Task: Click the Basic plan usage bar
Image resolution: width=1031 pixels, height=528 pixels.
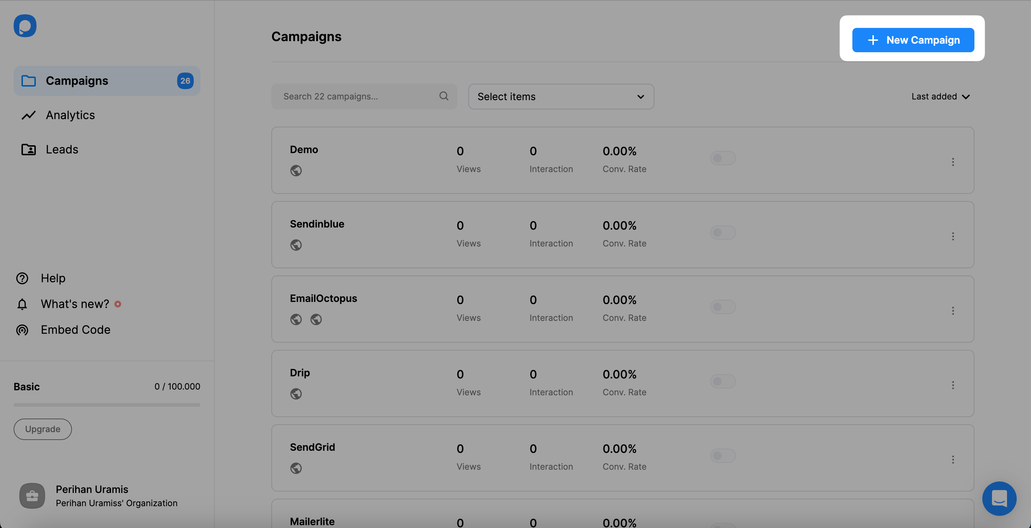Action: 107,405
